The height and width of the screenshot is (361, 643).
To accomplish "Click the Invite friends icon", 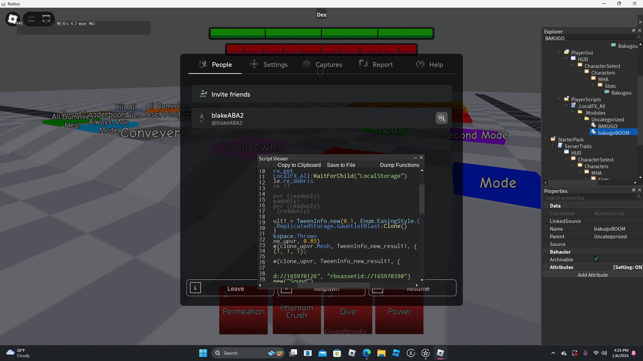I will (203, 94).
